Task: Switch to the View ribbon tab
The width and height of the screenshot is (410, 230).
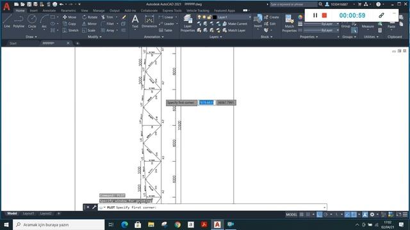Action: point(85,11)
